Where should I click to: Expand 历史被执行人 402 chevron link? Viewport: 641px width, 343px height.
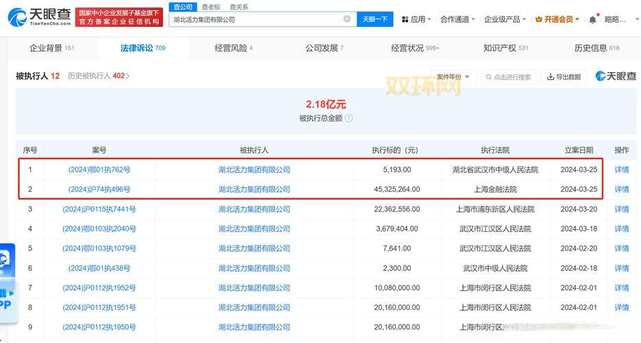[99, 75]
